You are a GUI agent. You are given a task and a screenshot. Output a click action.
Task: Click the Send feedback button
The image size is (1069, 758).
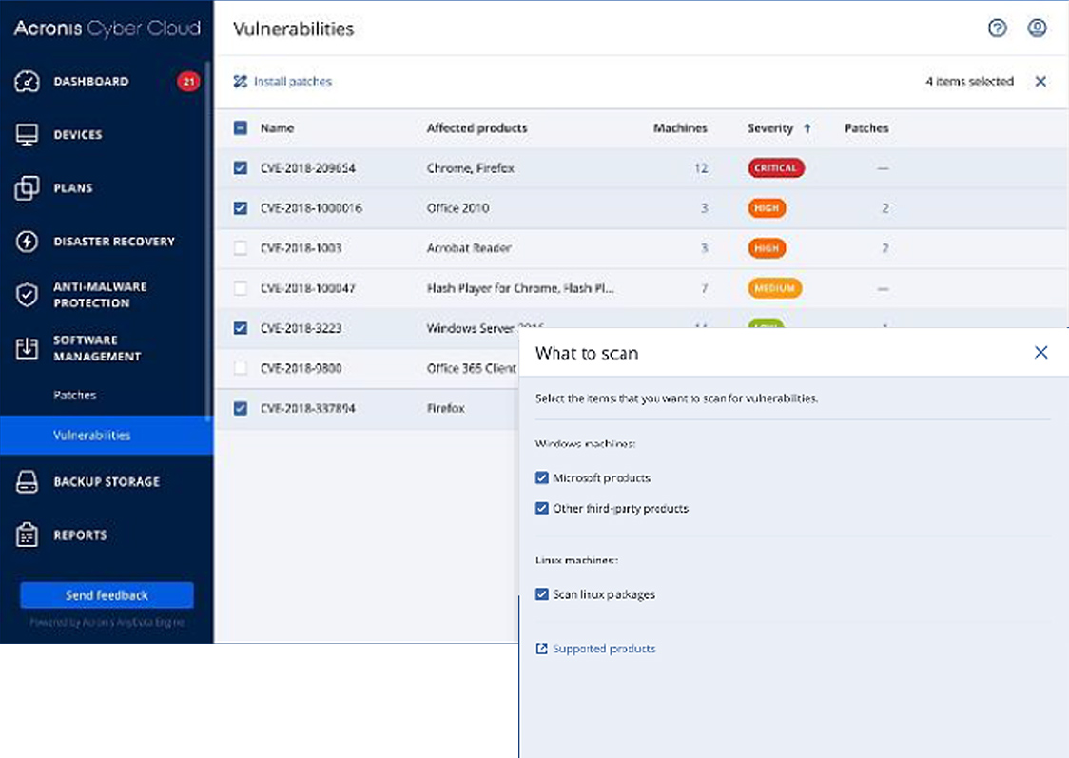coord(107,595)
